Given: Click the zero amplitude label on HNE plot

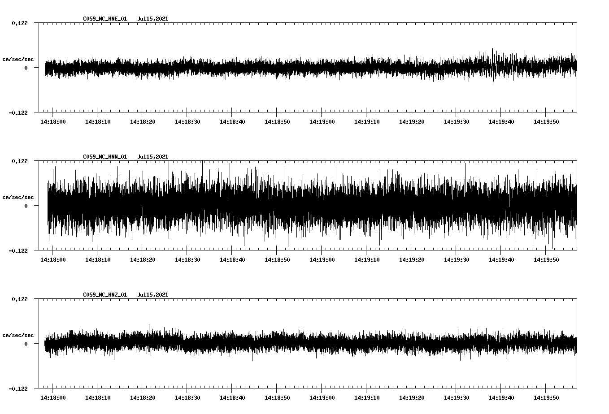Looking at the screenshot, I should [26, 68].
